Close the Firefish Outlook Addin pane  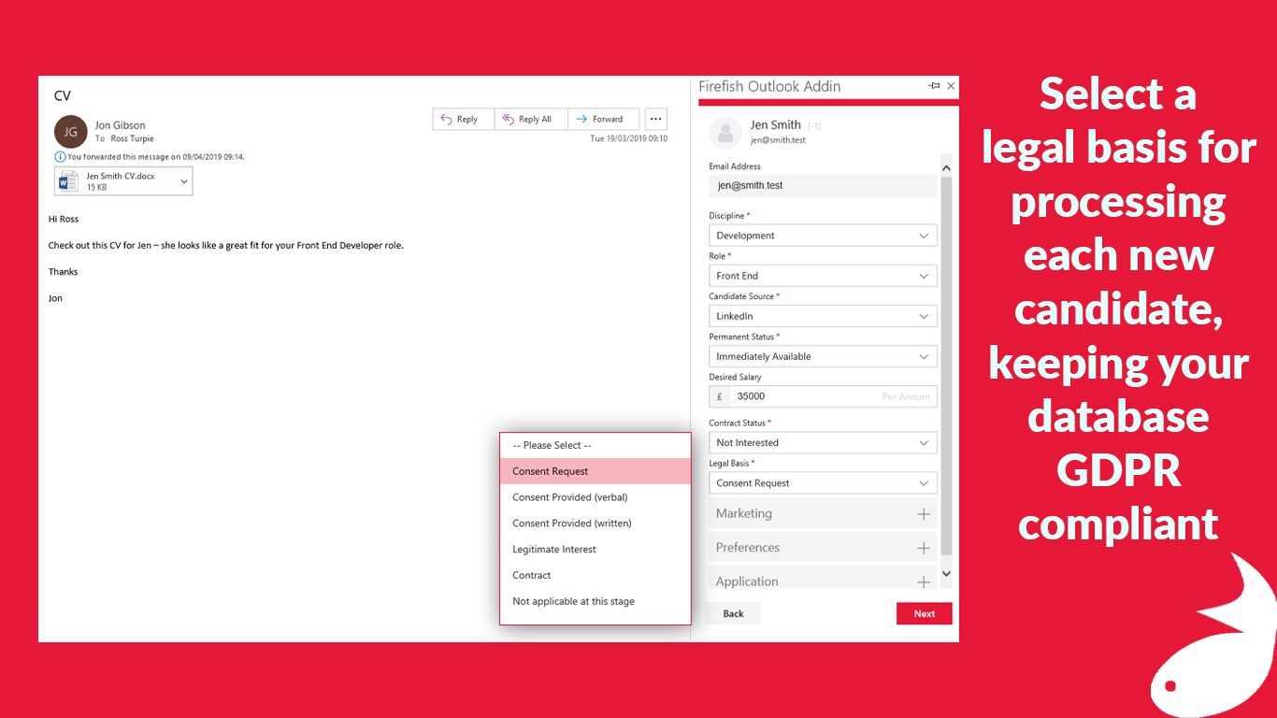pyautogui.click(x=951, y=86)
